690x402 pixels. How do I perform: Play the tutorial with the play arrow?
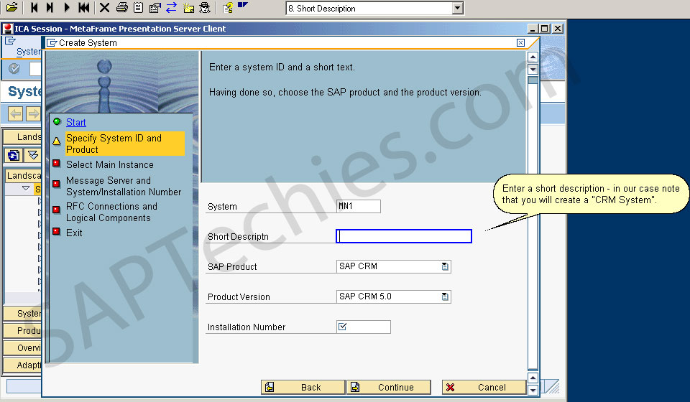(x=67, y=7)
